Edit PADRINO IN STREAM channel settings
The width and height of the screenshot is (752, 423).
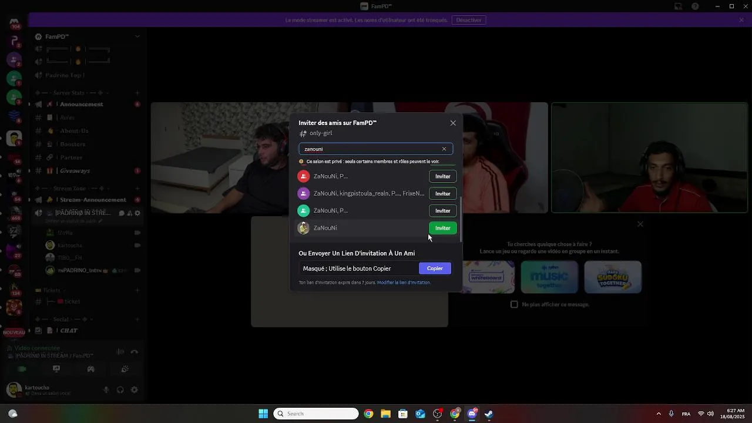pyautogui.click(x=137, y=213)
